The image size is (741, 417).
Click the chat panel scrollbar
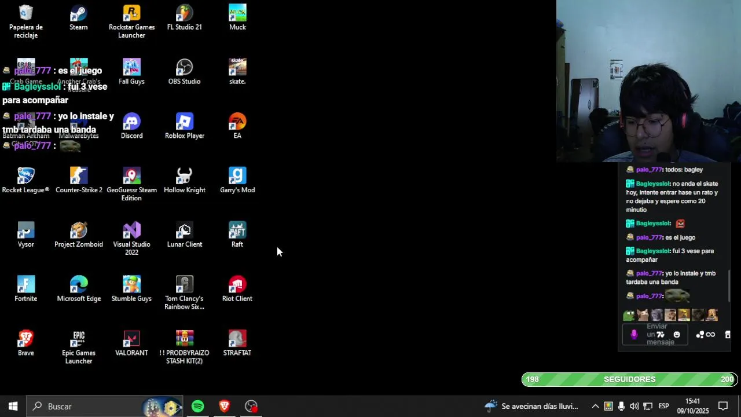pyautogui.click(x=729, y=286)
